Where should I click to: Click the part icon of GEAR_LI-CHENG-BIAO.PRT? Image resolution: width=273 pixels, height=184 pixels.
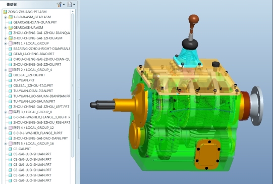pos(11,54)
